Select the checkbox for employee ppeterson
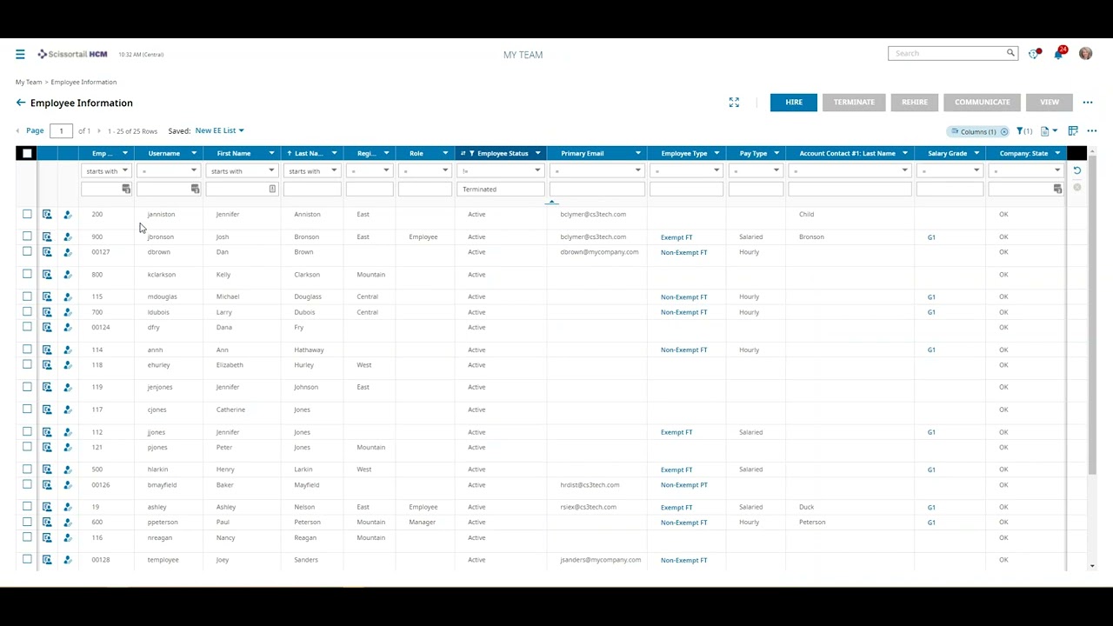Viewport: 1113px width, 626px height. coord(27,523)
